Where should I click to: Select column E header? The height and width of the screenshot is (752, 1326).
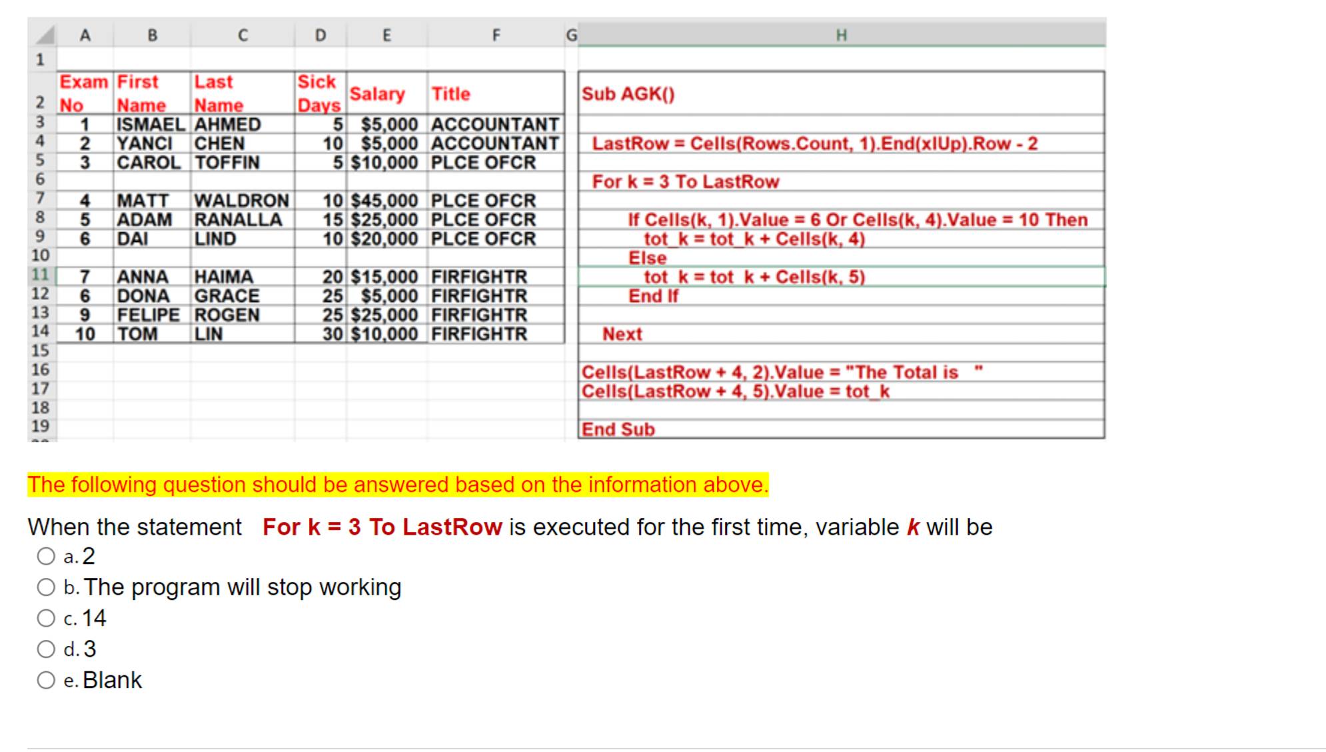click(x=386, y=35)
